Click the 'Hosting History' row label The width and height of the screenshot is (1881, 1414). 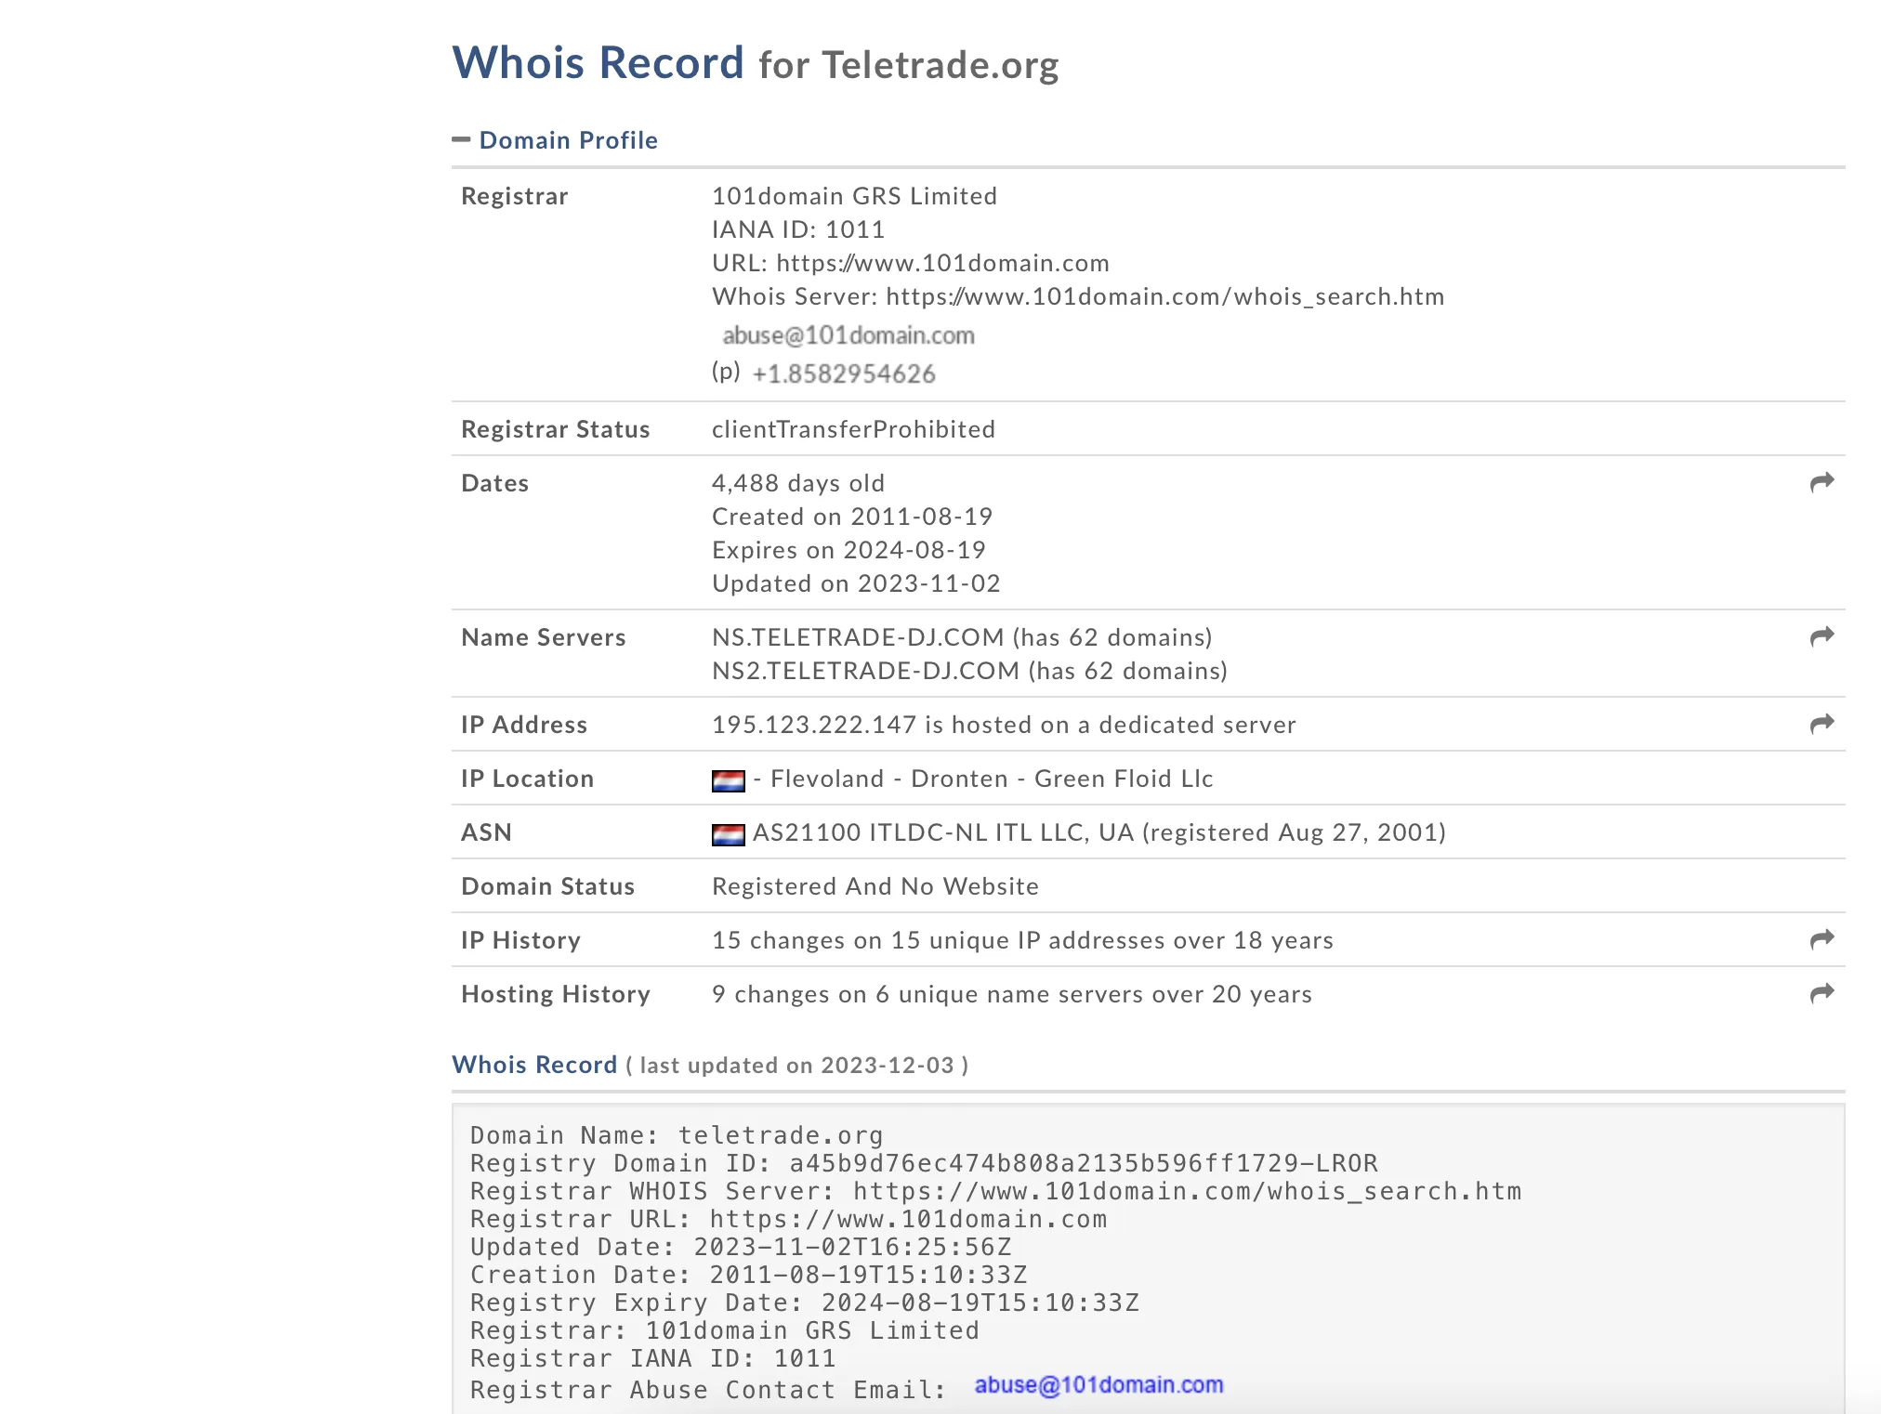[x=556, y=994]
